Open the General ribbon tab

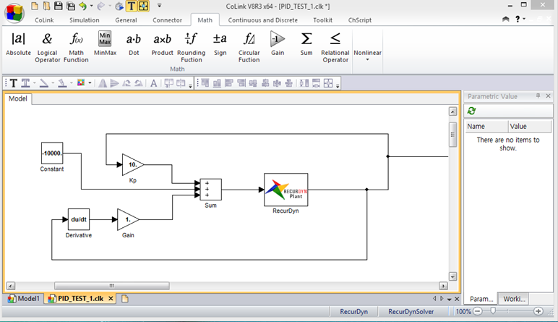point(126,20)
